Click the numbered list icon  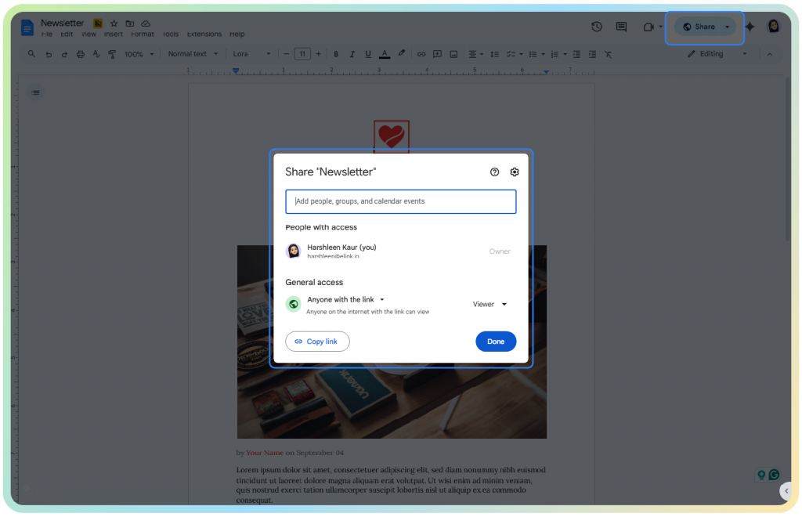(x=555, y=54)
